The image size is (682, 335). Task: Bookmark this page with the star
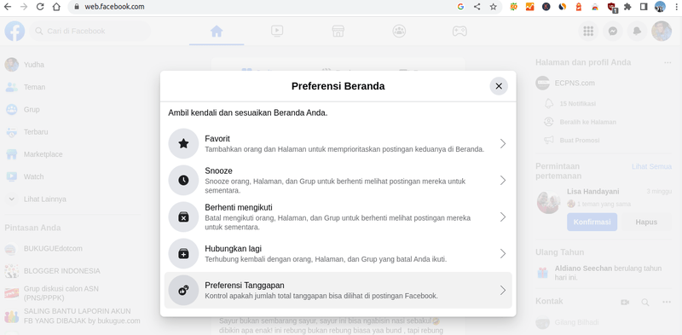493,7
